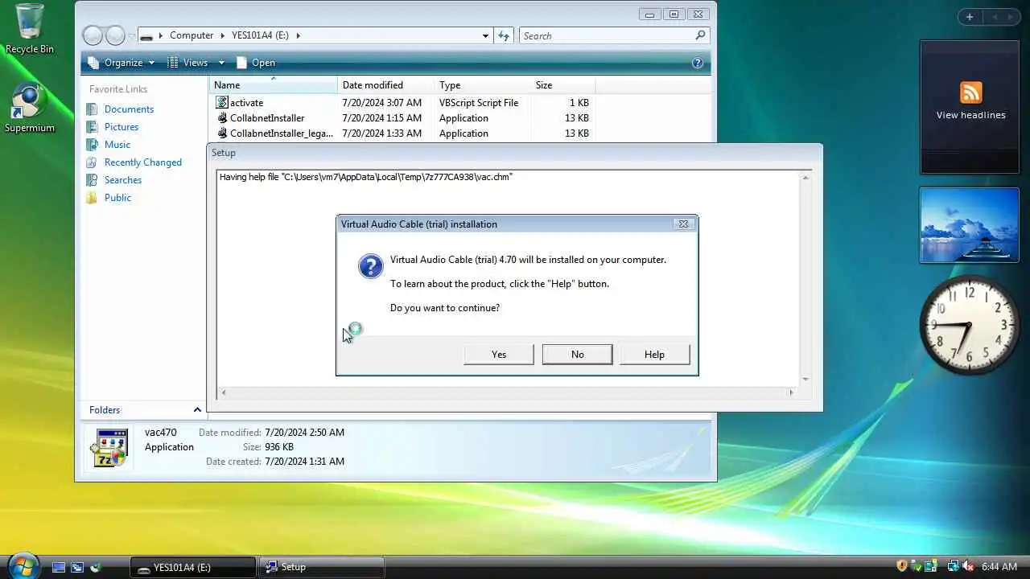Switch to Setup taskbar button
Screen dimensions: 1030x579
[322, 567]
